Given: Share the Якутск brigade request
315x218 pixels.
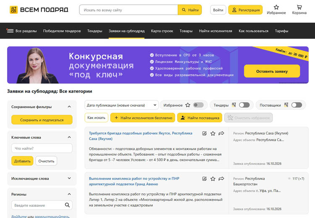Looking at the screenshot, I should click(221, 133).
